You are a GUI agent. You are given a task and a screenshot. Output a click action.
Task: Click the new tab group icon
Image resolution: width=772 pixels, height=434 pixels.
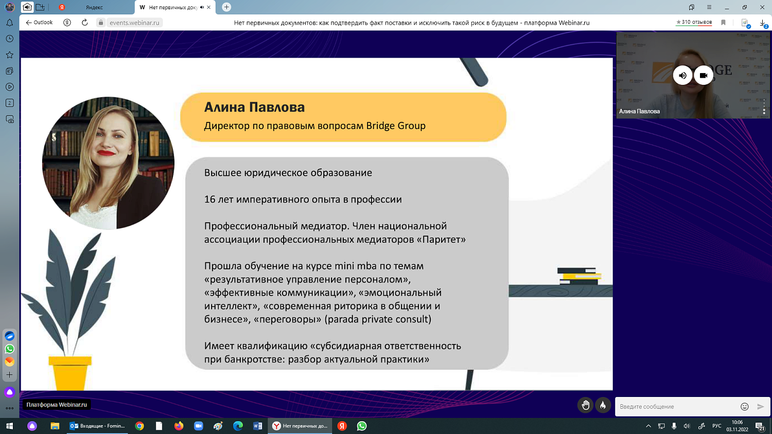pyautogui.click(x=40, y=7)
